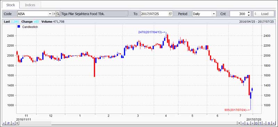
Task: Click the '<' button left of P at bottom
Action: tap(4, 123)
